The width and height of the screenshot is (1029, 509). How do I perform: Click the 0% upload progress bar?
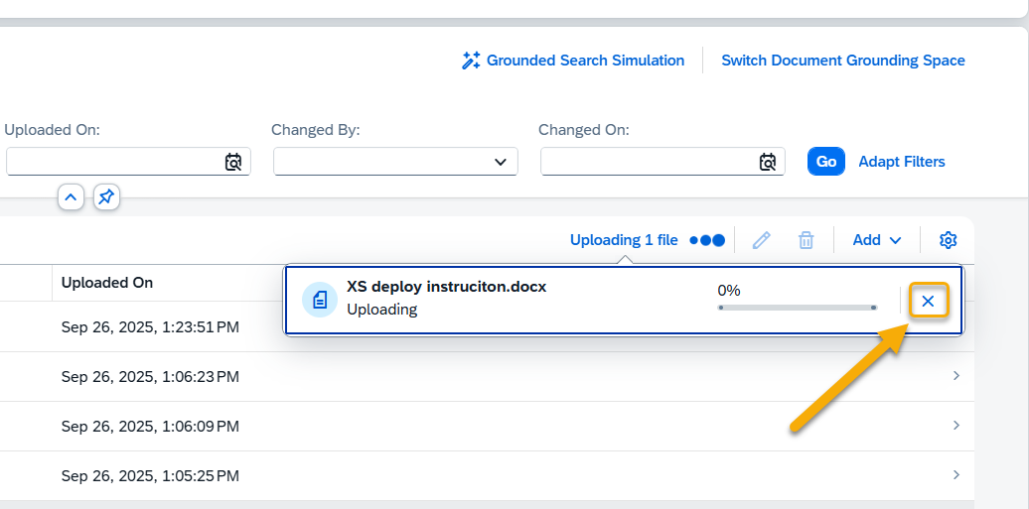[797, 308]
